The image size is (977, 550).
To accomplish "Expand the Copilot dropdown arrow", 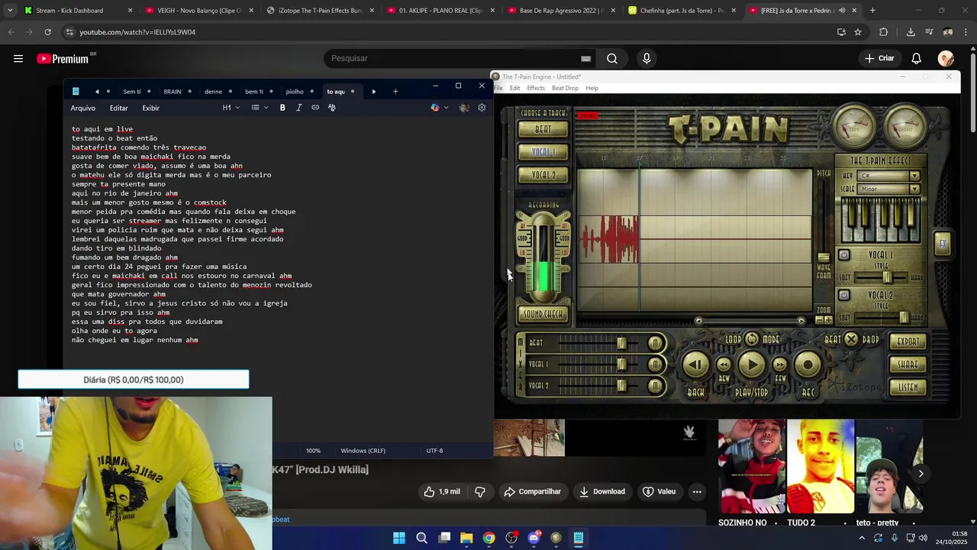I will point(446,108).
